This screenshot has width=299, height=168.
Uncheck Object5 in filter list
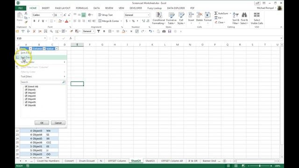tap(26, 102)
